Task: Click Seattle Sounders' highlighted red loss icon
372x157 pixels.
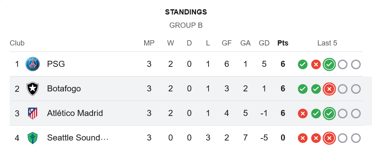Action: (x=329, y=138)
